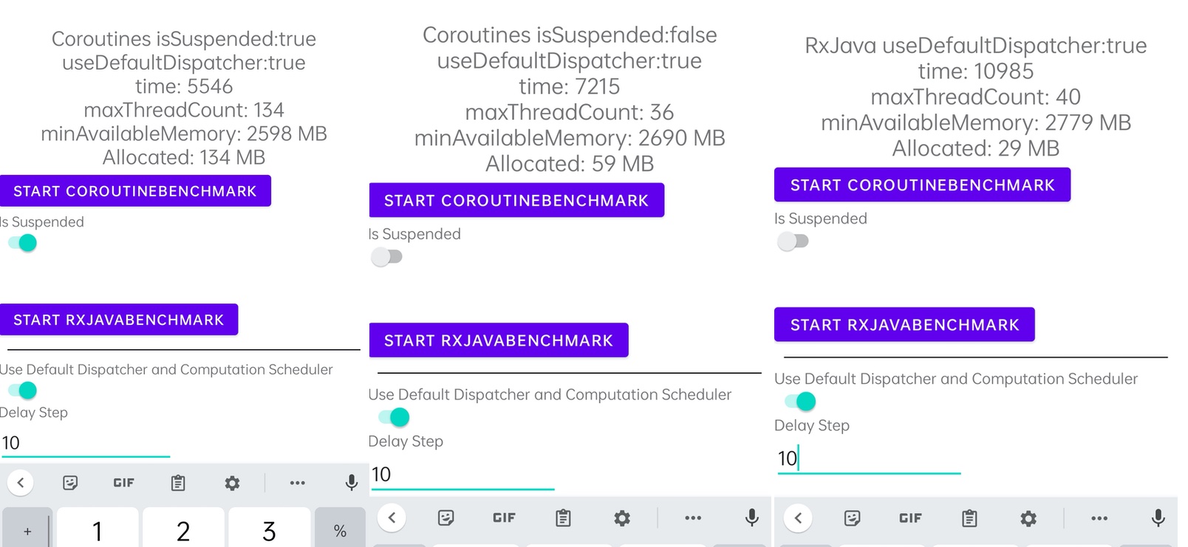Open the clipboard icon on the left keyboard
Image resolution: width=1188 pixels, height=547 pixels.
[x=177, y=483]
